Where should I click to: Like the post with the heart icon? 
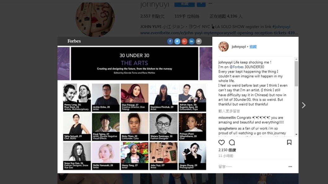click(222, 143)
